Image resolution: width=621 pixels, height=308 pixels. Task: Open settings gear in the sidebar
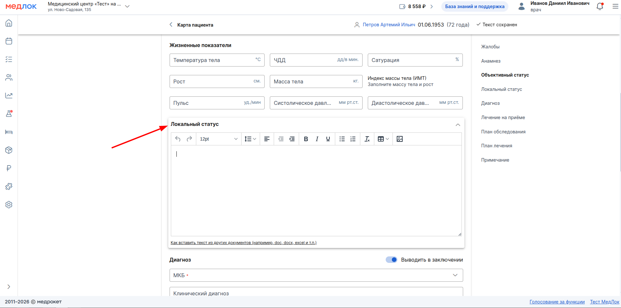[x=9, y=205]
